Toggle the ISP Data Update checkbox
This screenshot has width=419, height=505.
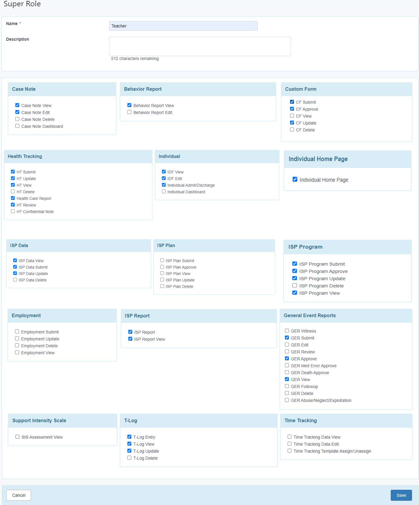[x=15, y=273]
